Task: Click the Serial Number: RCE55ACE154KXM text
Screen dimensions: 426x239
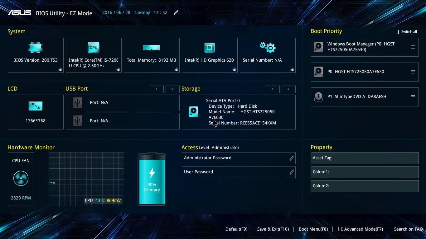Action: click(x=242, y=123)
